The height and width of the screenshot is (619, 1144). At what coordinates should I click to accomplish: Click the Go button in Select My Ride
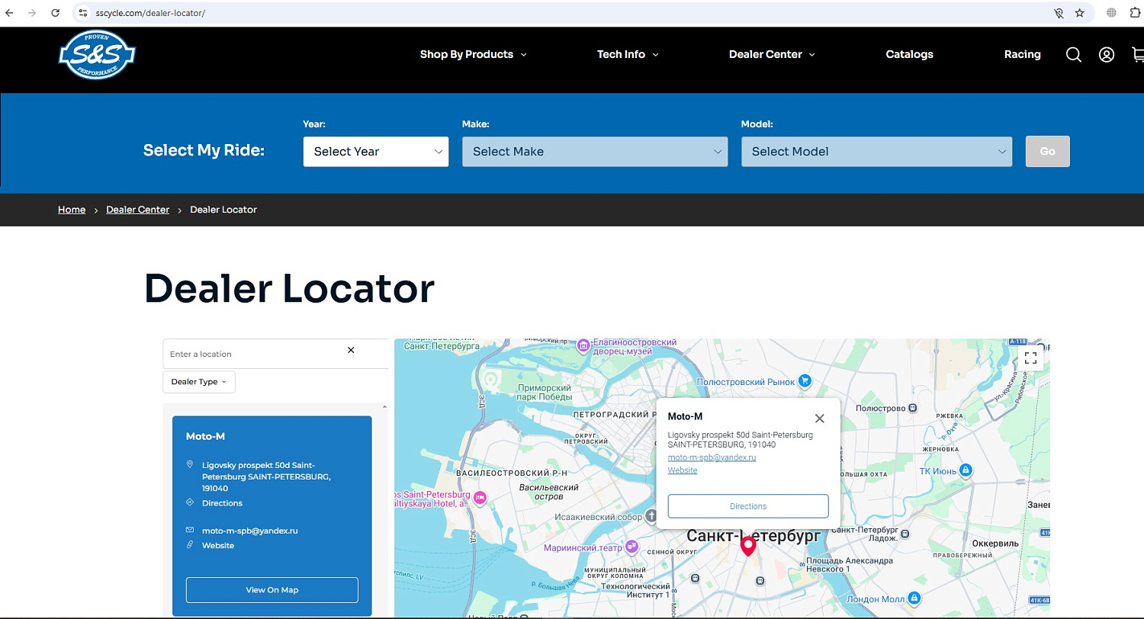tap(1048, 151)
